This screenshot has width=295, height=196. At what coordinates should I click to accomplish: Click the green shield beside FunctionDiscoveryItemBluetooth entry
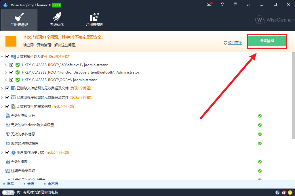click(x=18, y=72)
